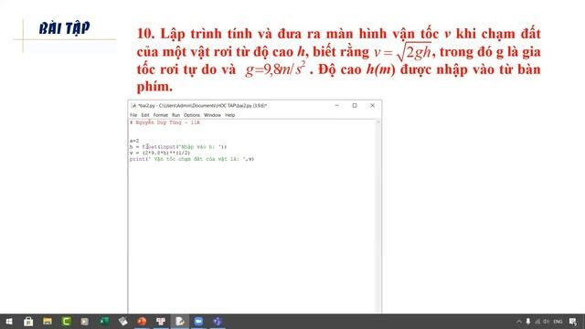
Task: Open the notification center icon
Action: click(573, 321)
